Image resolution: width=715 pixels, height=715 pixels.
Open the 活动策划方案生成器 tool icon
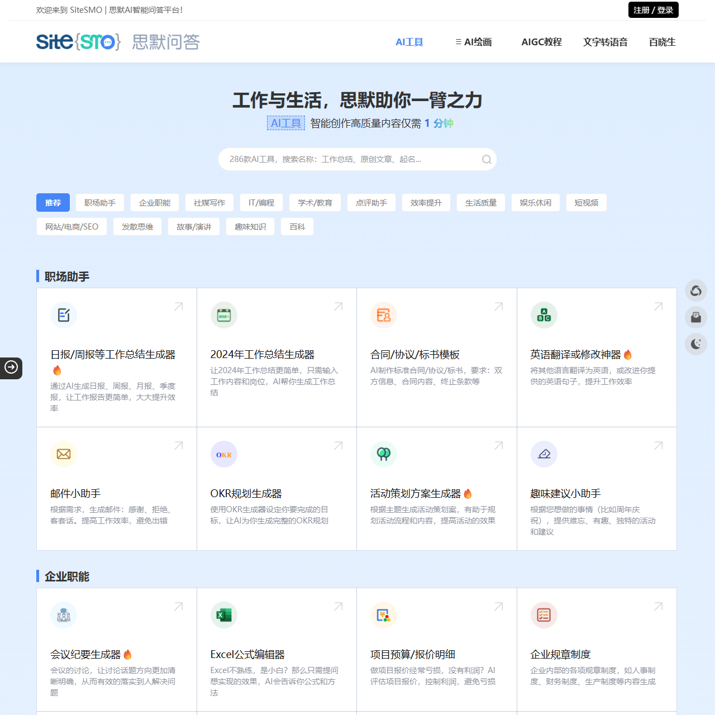tap(384, 454)
